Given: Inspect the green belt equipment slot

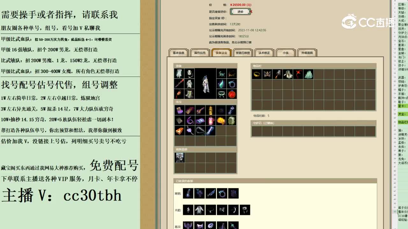Looking at the screenshot, I should coord(222,94).
